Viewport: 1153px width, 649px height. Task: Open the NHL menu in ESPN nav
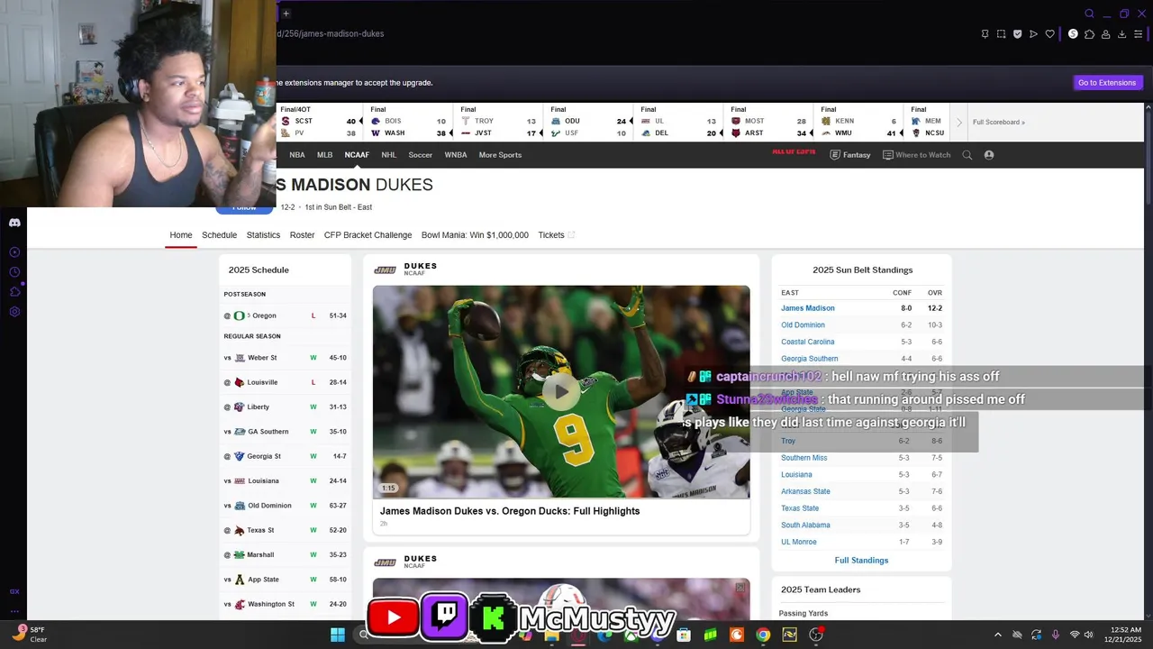click(x=389, y=155)
